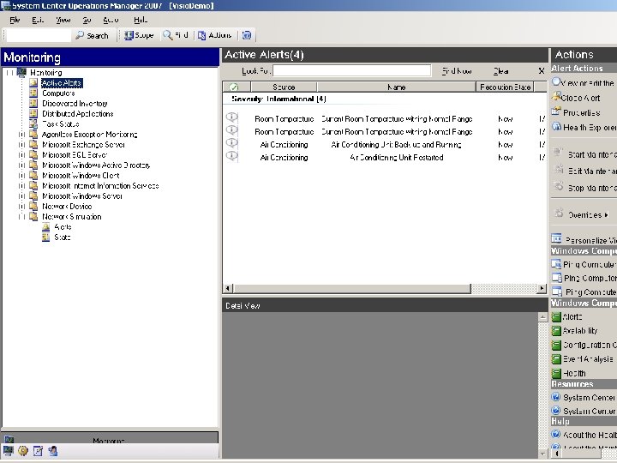Open the View menu
The image size is (617, 463).
(x=63, y=20)
